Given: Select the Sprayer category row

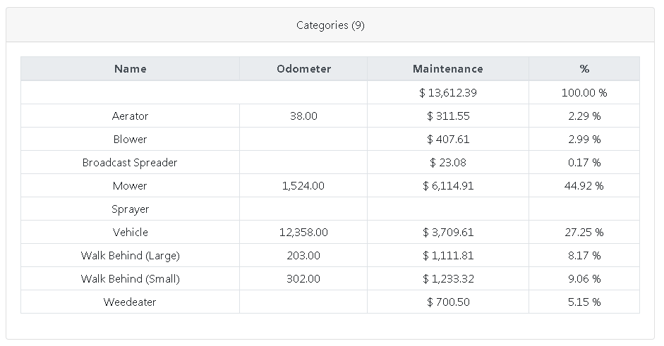Looking at the screenshot, I should tap(130, 209).
